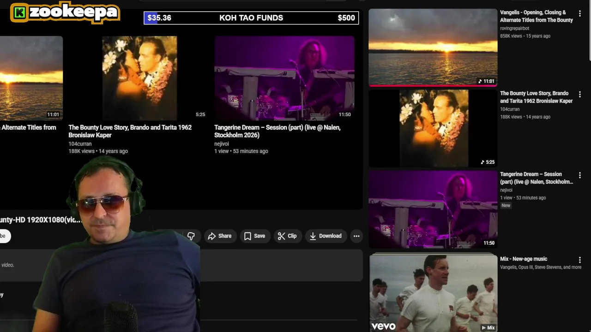Open end-screen title 'The Bounty Love Story, Brando and Tarita 1962'
591x332 pixels.
pos(130,131)
